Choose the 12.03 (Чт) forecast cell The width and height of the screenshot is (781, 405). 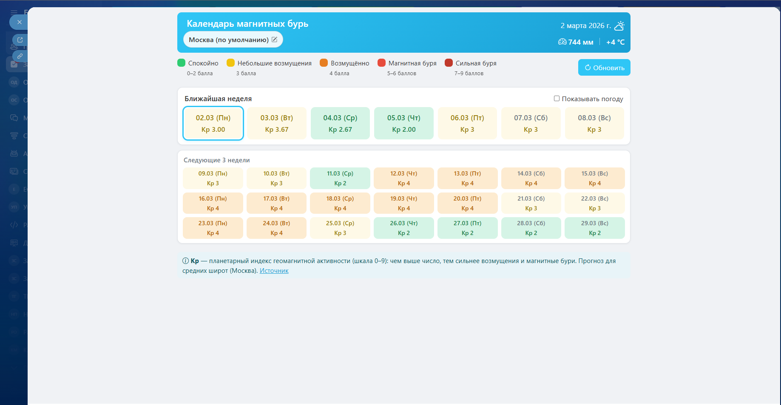(x=403, y=178)
